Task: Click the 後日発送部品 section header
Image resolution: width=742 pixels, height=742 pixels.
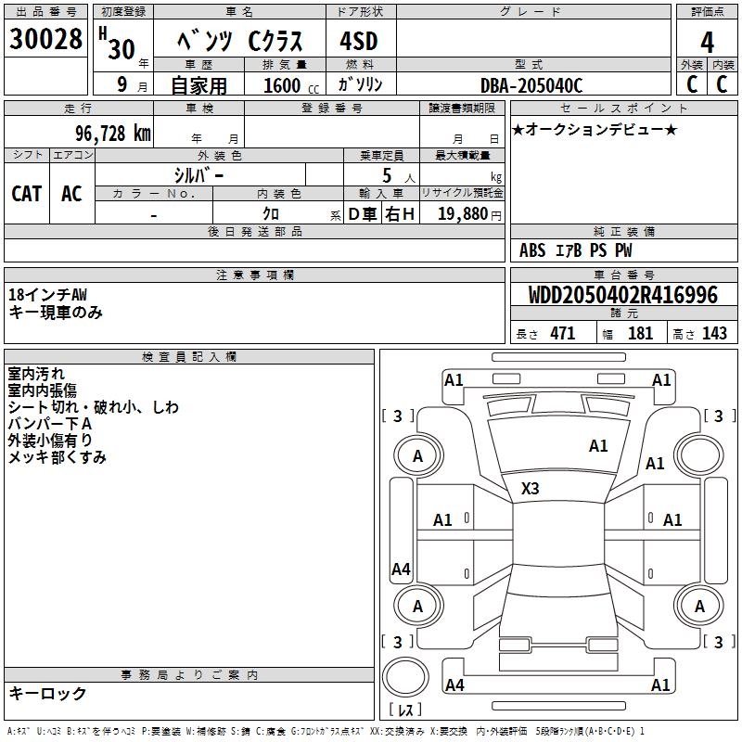Action: [254, 231]
